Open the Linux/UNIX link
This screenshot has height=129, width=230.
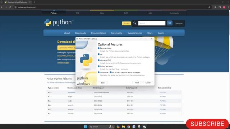tap(62, 56)
